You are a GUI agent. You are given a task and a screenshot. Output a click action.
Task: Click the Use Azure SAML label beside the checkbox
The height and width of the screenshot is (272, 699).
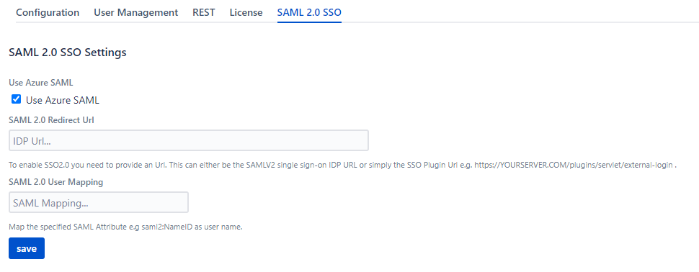[63, 100]
